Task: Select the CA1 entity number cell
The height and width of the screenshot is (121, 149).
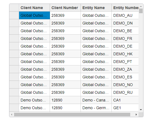Action: click(x=125, y=100)
